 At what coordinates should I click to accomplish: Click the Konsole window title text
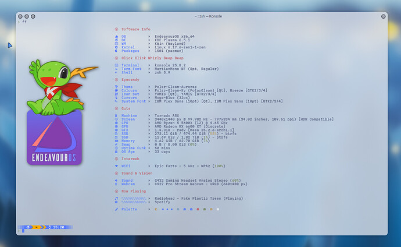[208, 16]
